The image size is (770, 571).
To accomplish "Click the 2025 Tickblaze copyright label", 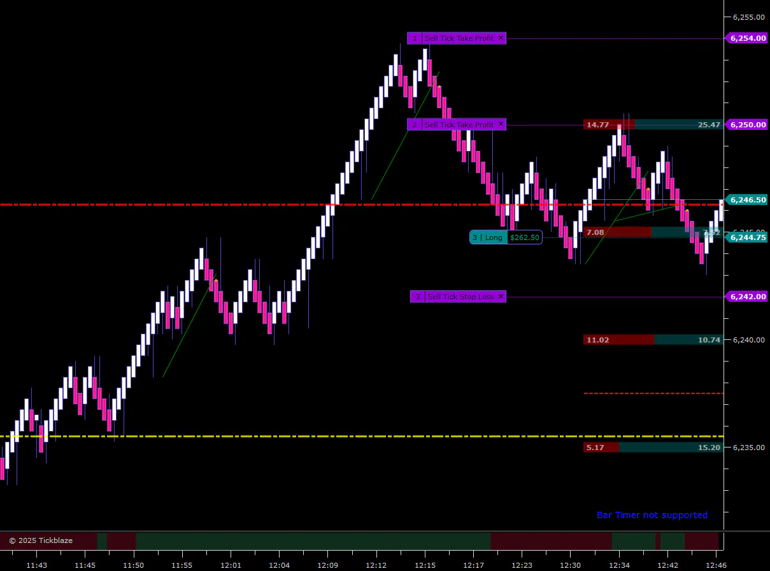I will pyautogui.click(x=41, y=540).
